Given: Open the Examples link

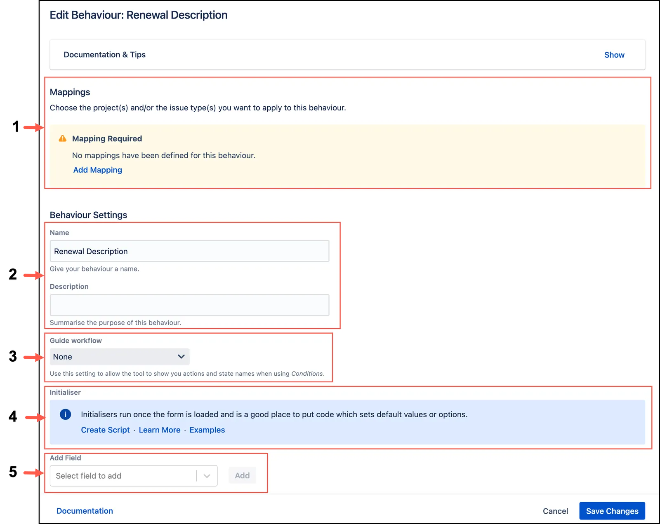Looking at the screenshot, I should [207, 430].
